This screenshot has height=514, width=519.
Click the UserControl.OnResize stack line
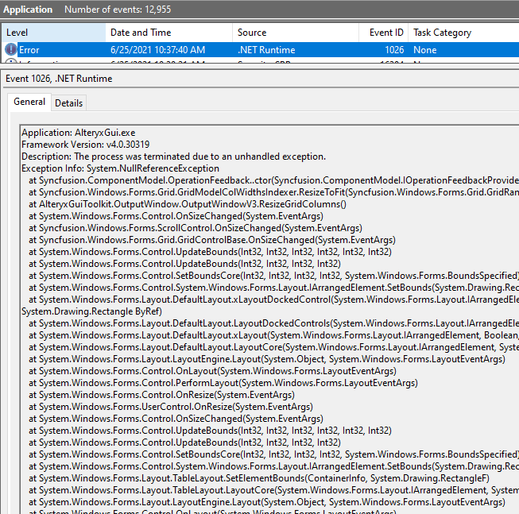[171, 407]
